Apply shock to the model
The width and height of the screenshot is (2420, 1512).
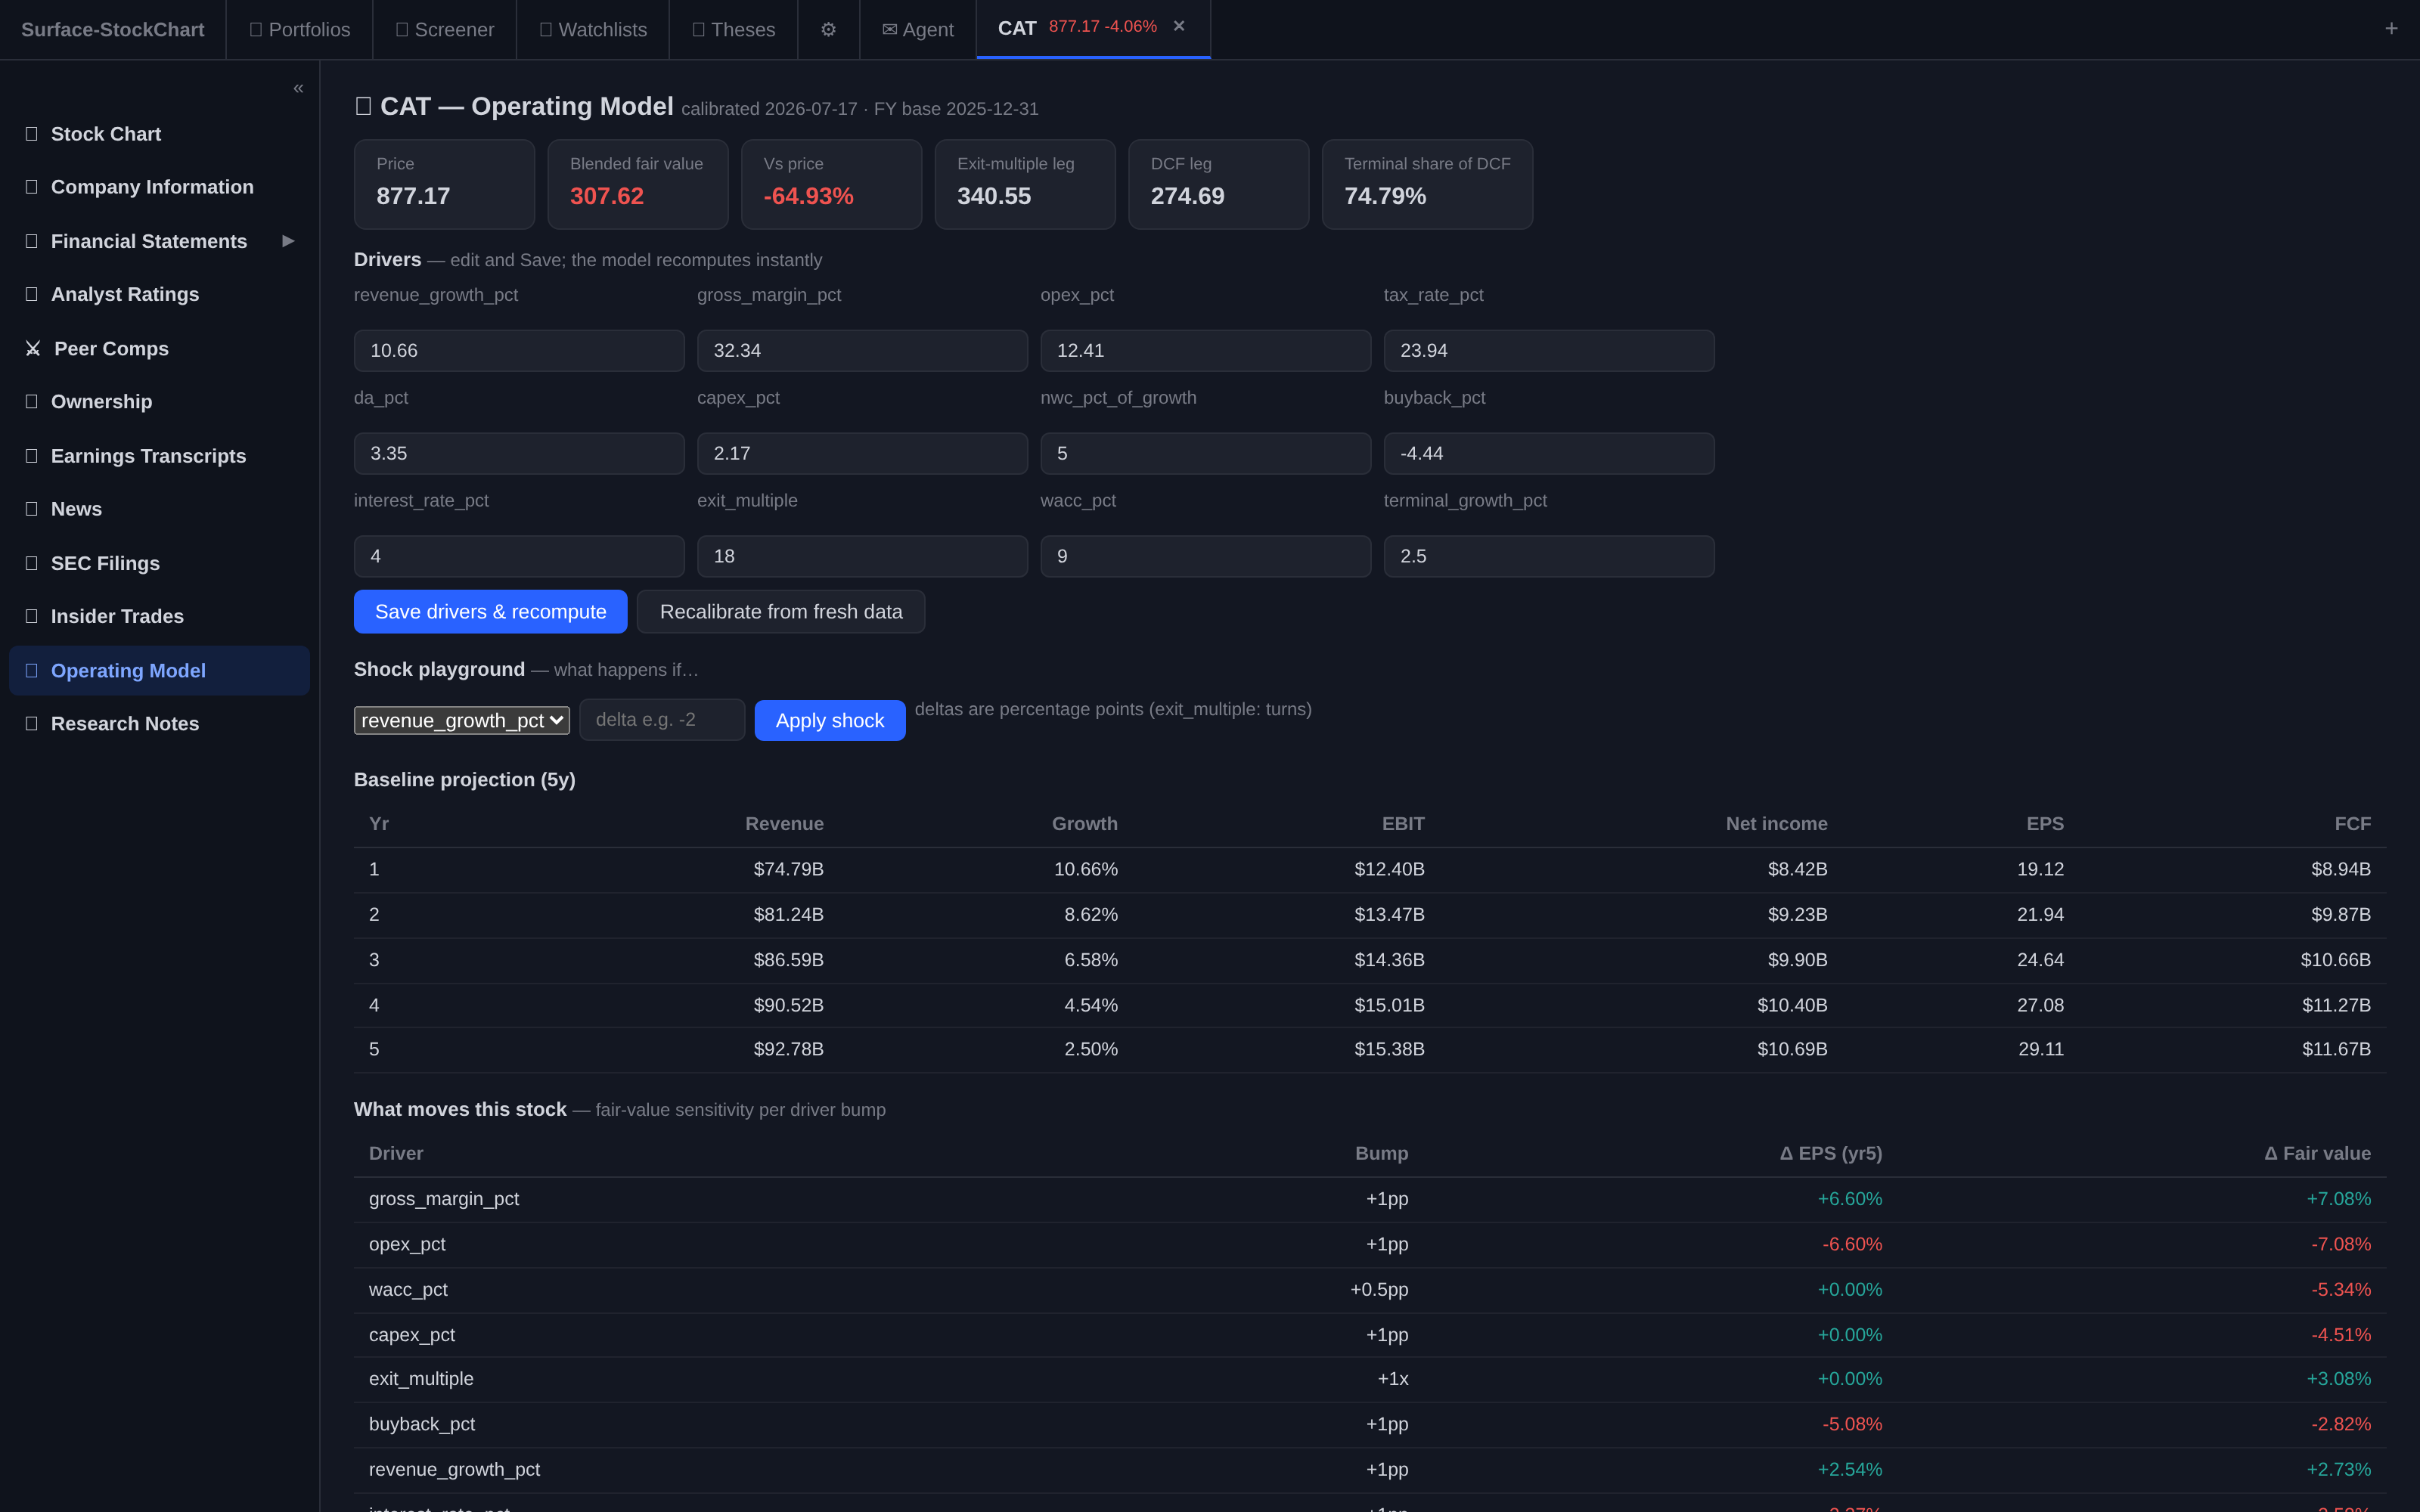[830, 720]
